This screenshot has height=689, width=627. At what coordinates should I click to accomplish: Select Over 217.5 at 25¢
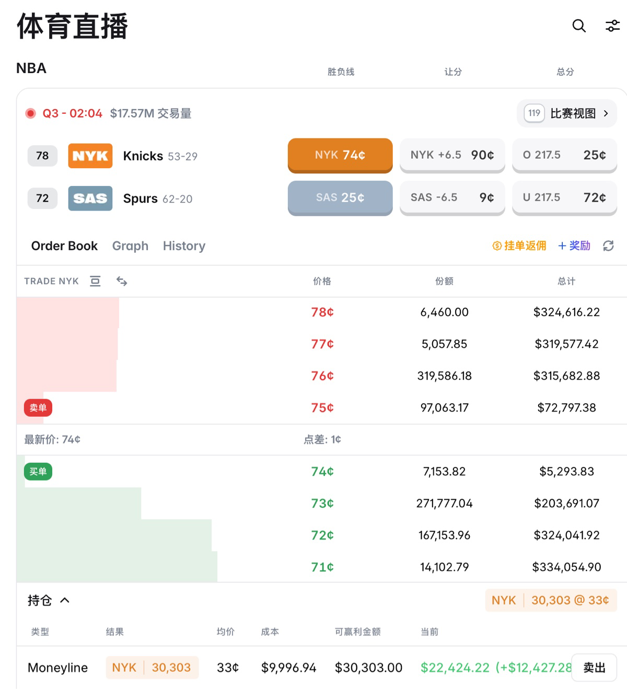click(565, 155)
